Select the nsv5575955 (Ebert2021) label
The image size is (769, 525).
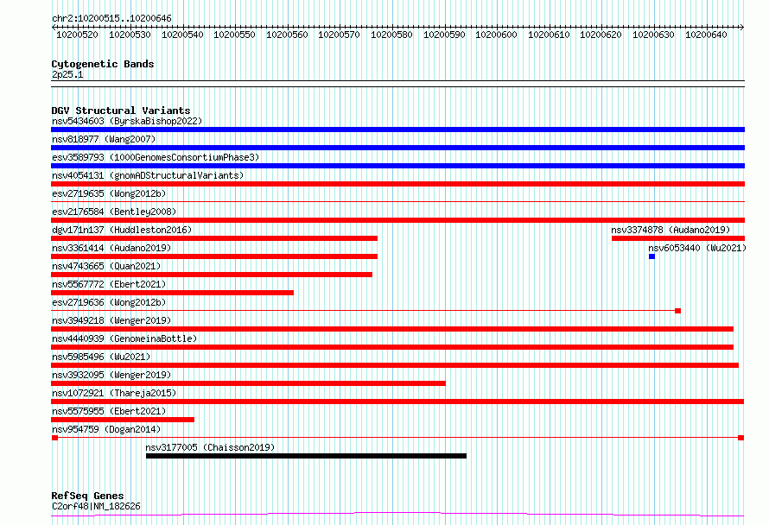[x=109, y=411]
